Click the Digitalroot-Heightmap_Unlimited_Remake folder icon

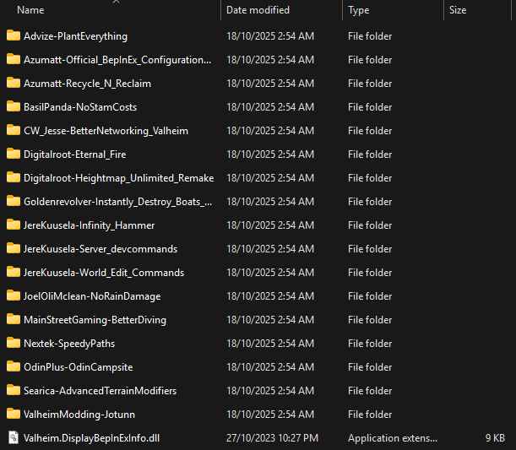pyautogui.click(x=14, y=177)
